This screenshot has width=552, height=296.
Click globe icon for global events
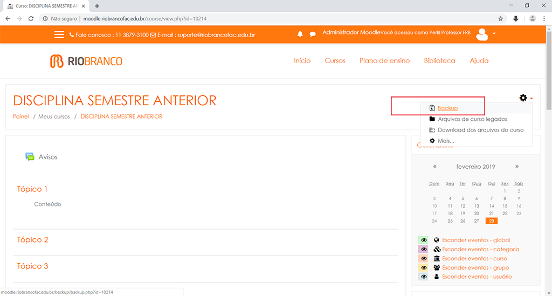(437, 240)
